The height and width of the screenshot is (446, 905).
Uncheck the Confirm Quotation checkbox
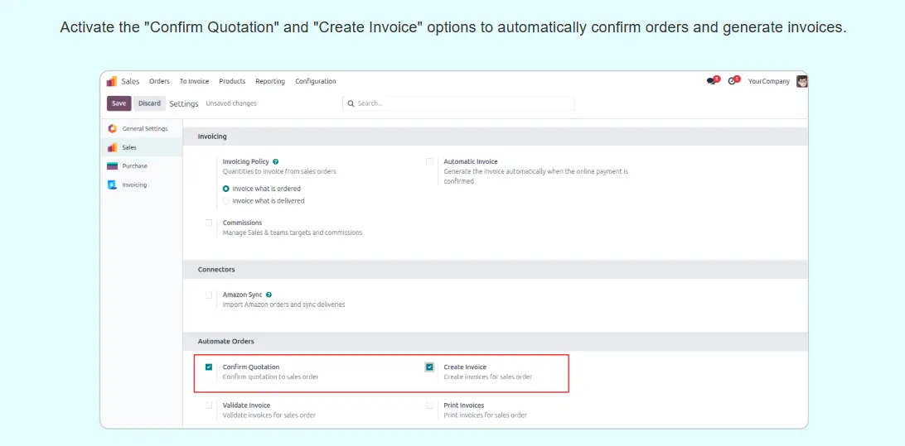(209, 367)
